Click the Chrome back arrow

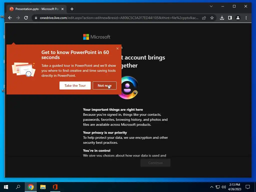(10, 18)
